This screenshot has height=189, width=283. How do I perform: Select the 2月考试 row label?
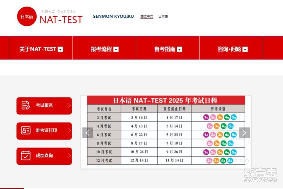coord(104,118)
